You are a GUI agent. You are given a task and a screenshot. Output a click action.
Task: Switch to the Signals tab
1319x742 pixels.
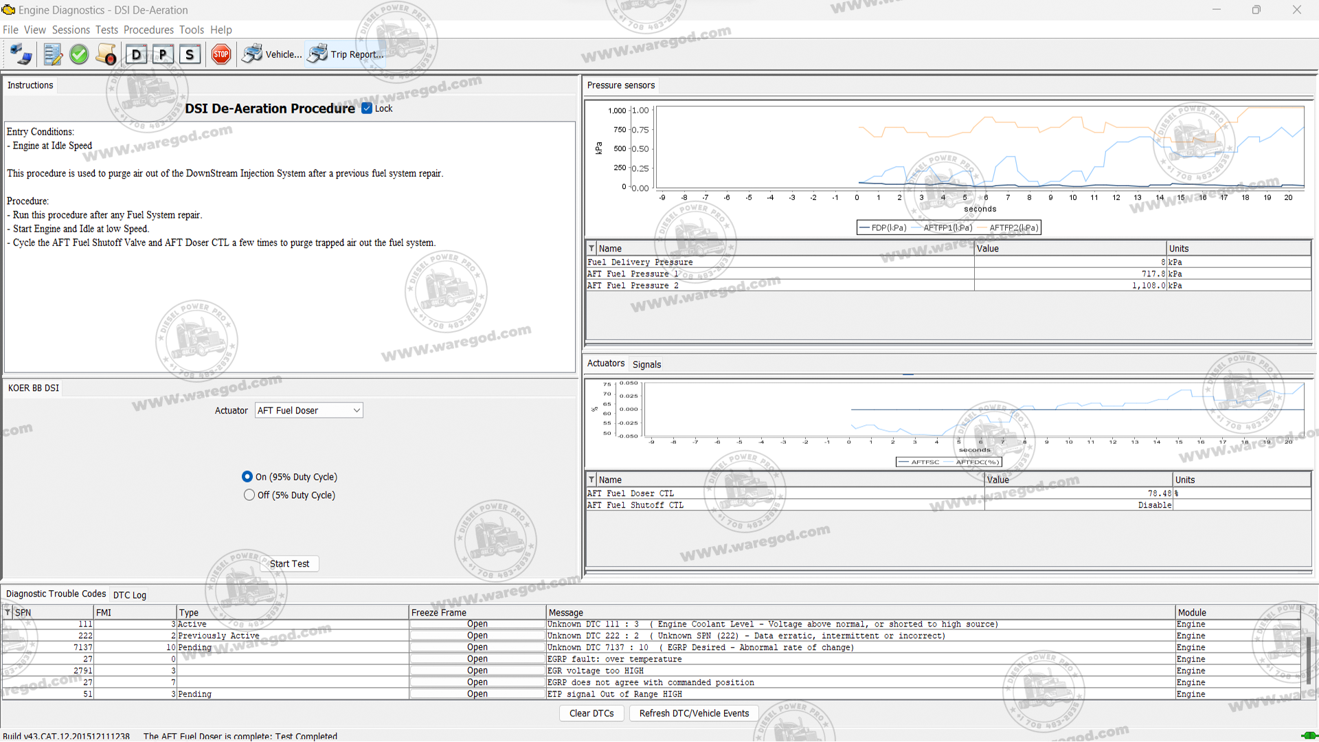point(646,365)
